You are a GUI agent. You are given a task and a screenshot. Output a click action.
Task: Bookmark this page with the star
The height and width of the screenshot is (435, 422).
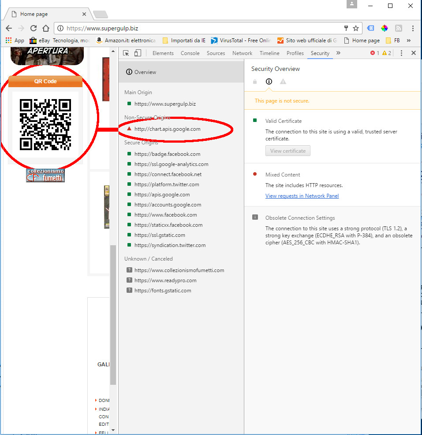click(356, 28)
